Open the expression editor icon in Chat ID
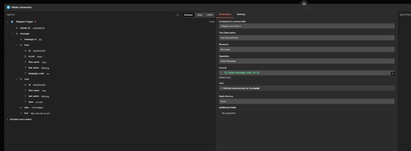The width and height of the screenshot is (411, 151). [393, 73]
